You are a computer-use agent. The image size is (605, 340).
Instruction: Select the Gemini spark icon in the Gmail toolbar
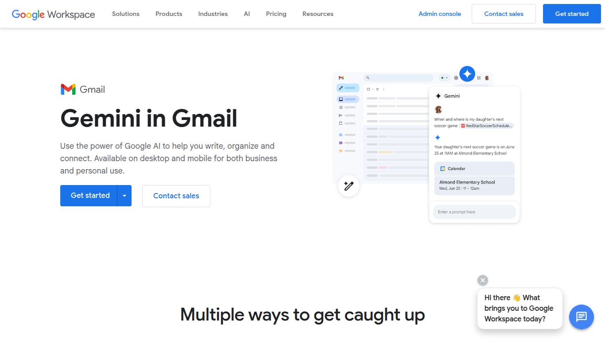pyautogui.click(x=467, y=73)
